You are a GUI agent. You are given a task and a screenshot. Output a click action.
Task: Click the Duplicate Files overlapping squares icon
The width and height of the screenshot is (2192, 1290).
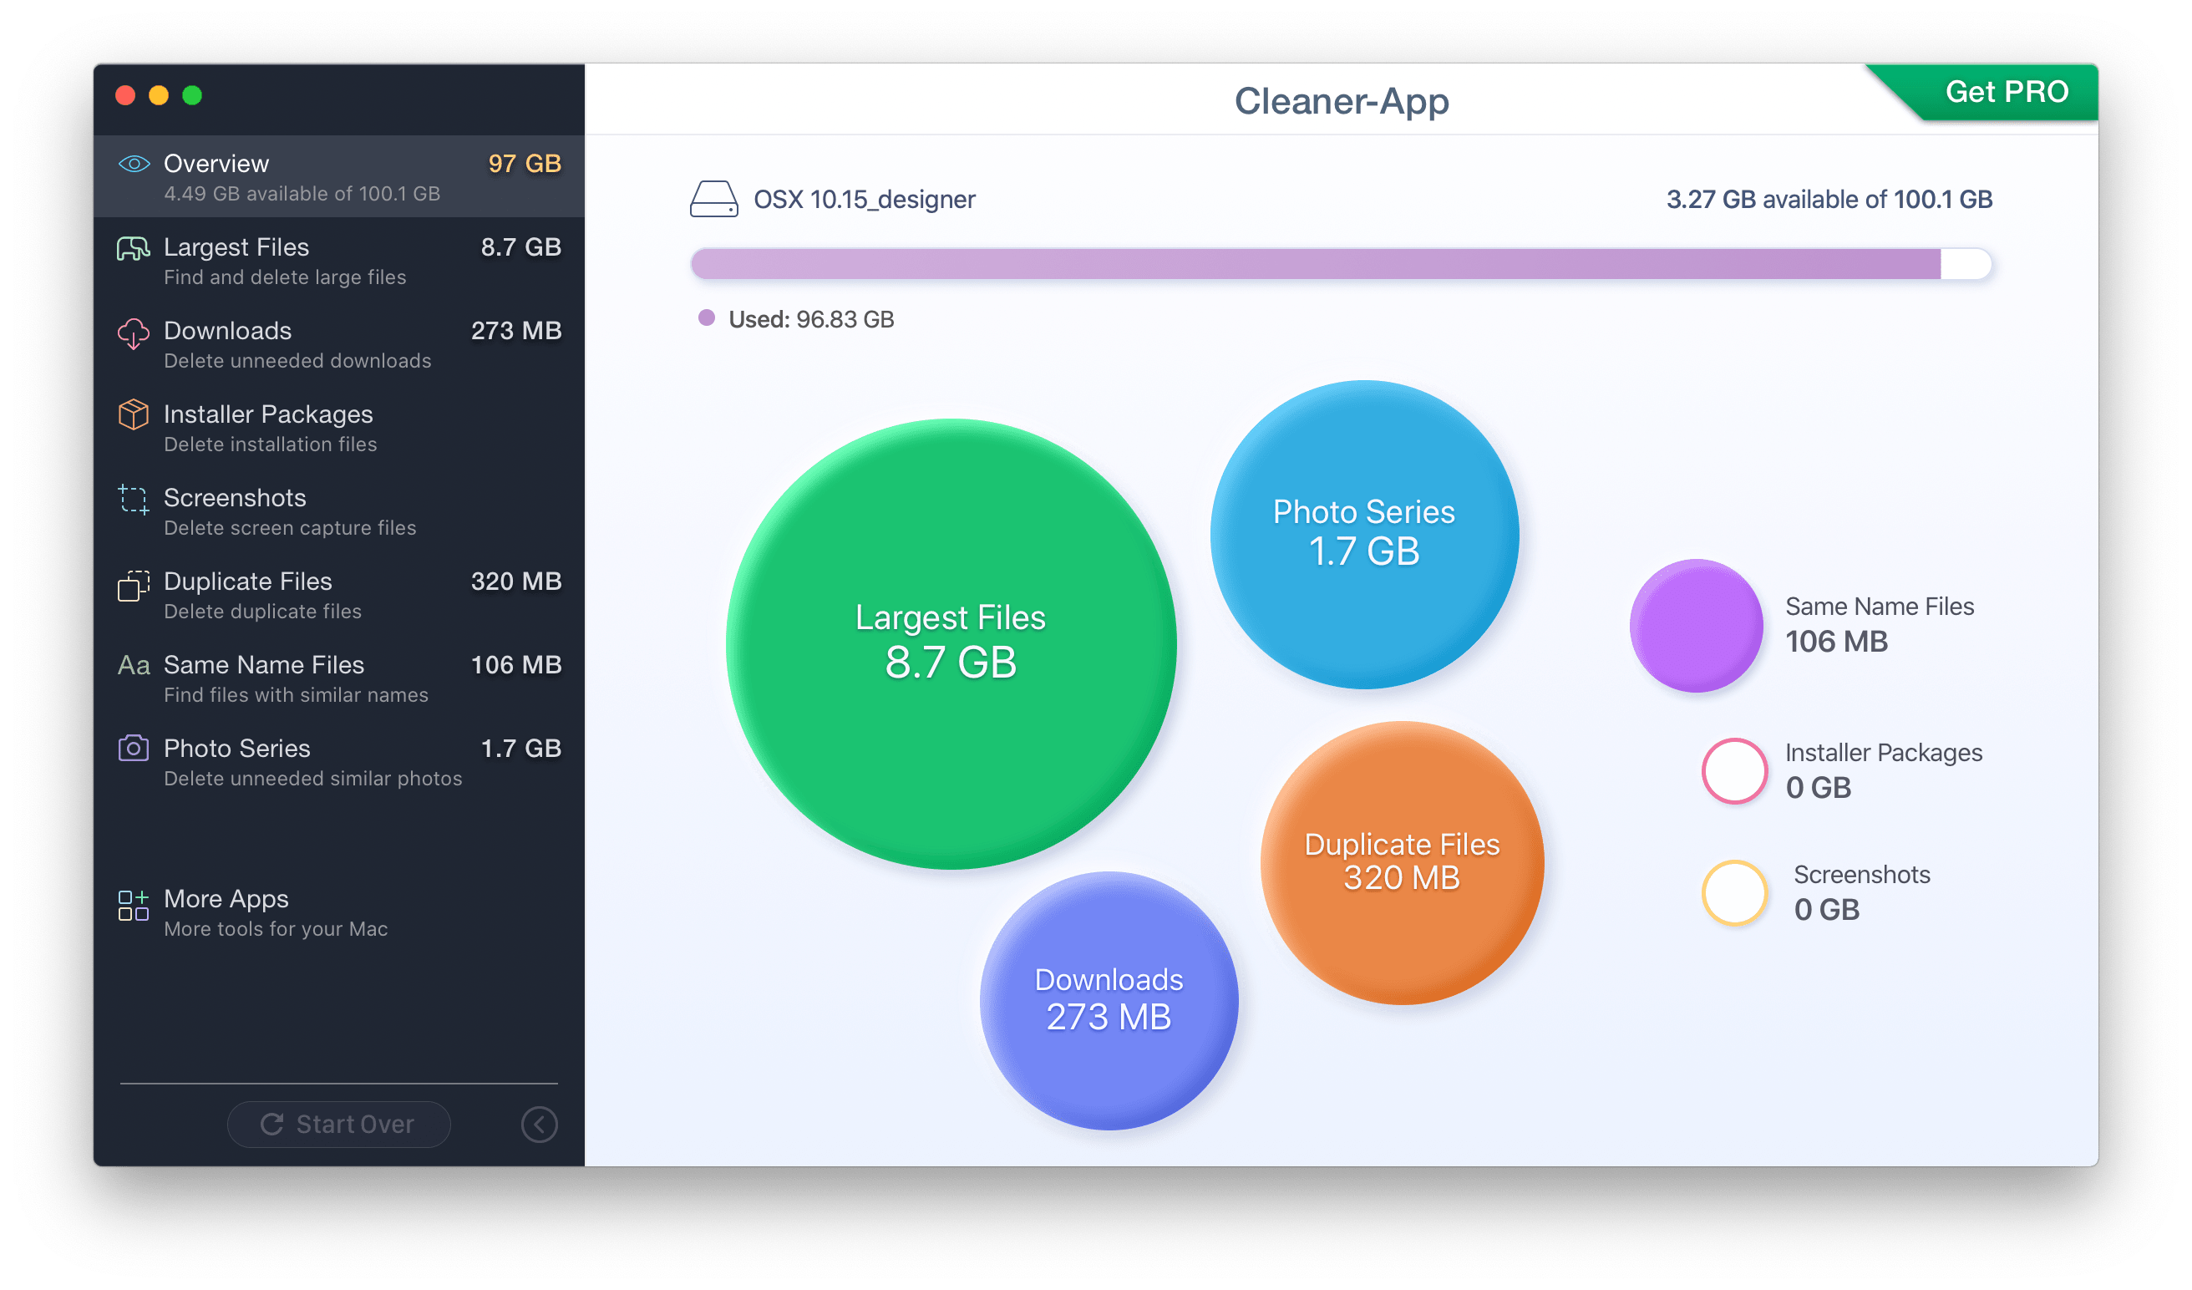(x=133, y=585)
